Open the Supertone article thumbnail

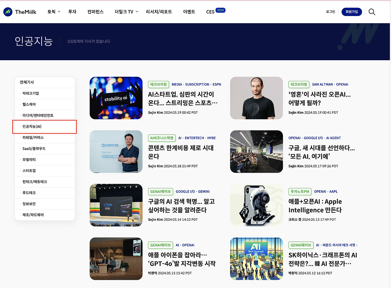[x=116, y=152]
